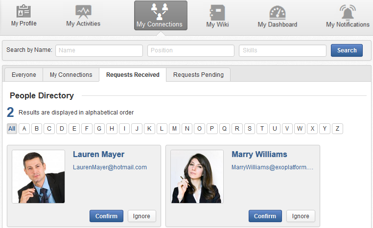Switch to the Requests Pending tab
Viewport: 373px width, 228px height.
(x=198, y=75)
